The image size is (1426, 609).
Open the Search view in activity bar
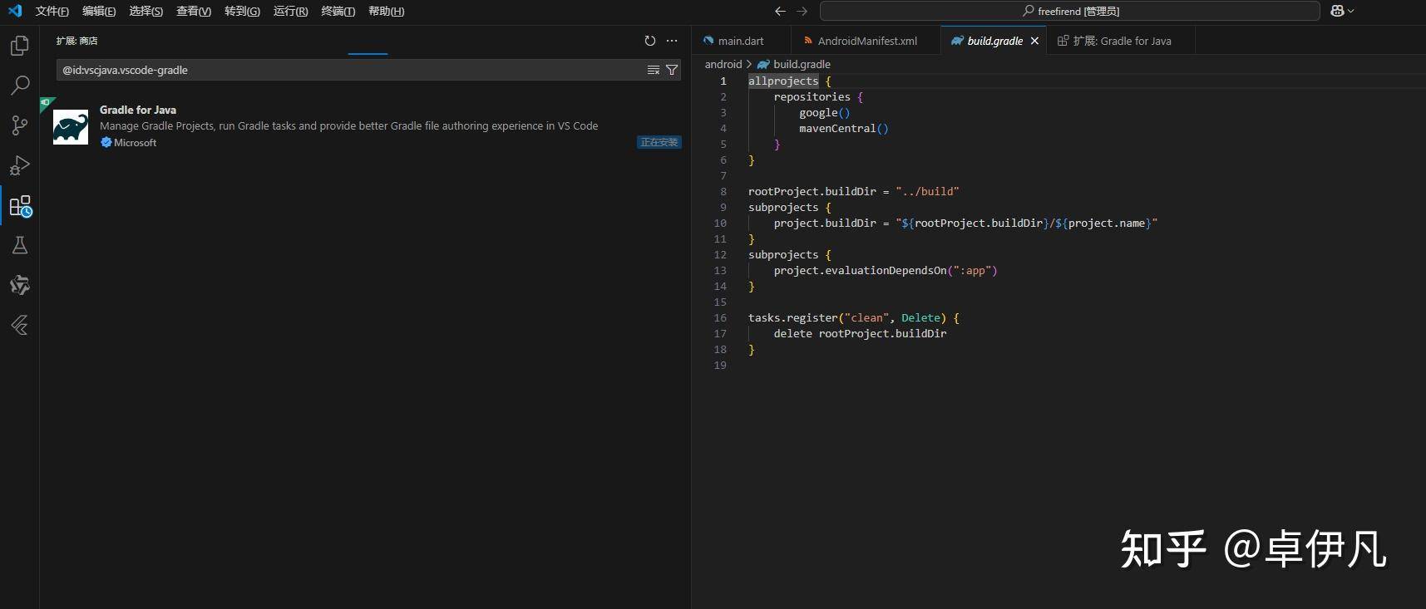(x=19, y=86)
